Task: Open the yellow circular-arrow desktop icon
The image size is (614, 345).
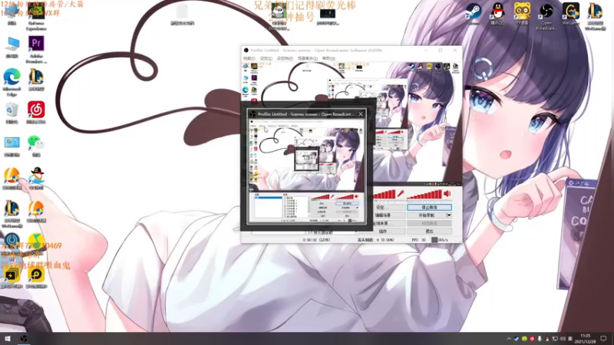Action: coord(36,278)
